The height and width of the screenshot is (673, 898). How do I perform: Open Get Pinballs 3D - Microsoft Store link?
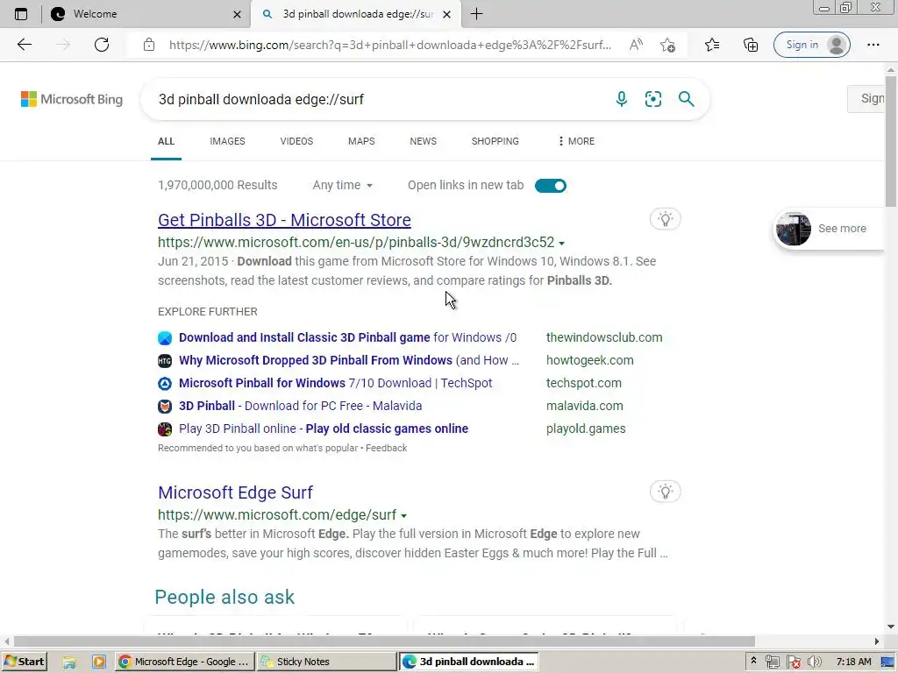click(x=285, y=220)
